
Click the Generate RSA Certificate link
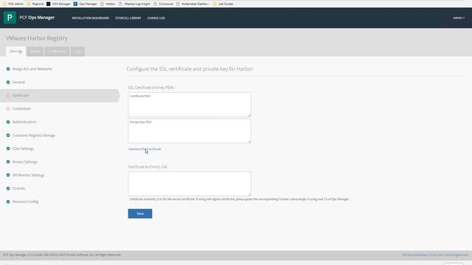(145, 149)
